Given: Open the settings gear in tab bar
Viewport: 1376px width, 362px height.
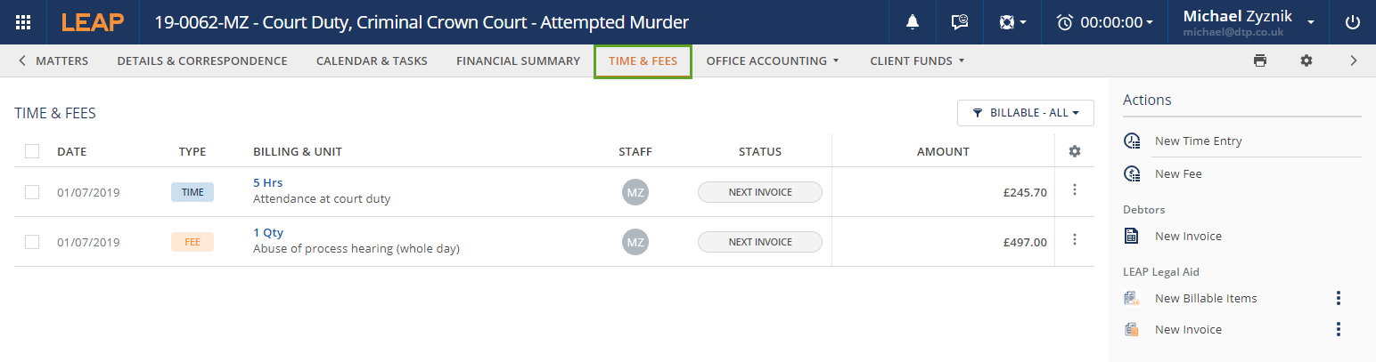Looking at the screenshot, I should (1306, 60).
